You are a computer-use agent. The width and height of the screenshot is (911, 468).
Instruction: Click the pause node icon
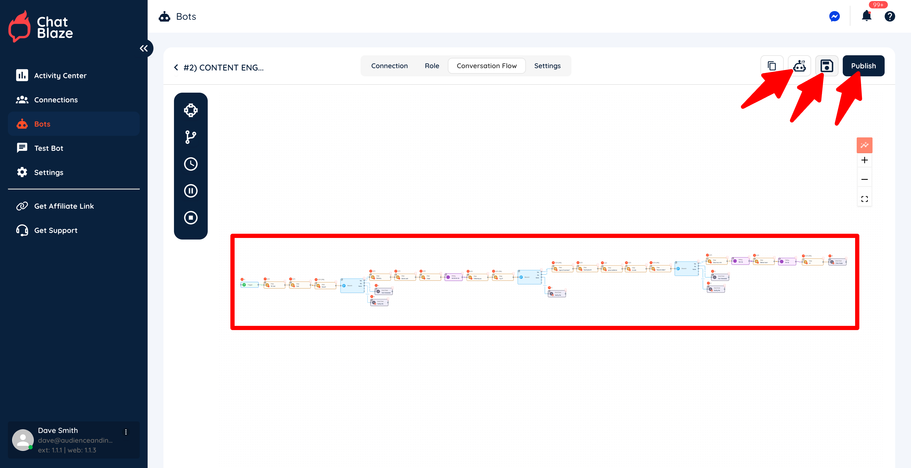coord(191,191)
